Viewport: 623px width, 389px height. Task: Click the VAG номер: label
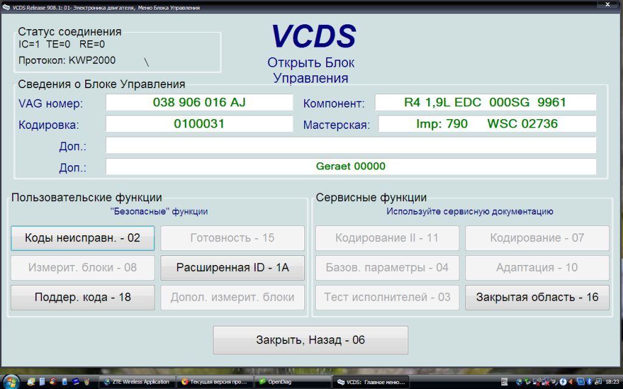point(51,103)
